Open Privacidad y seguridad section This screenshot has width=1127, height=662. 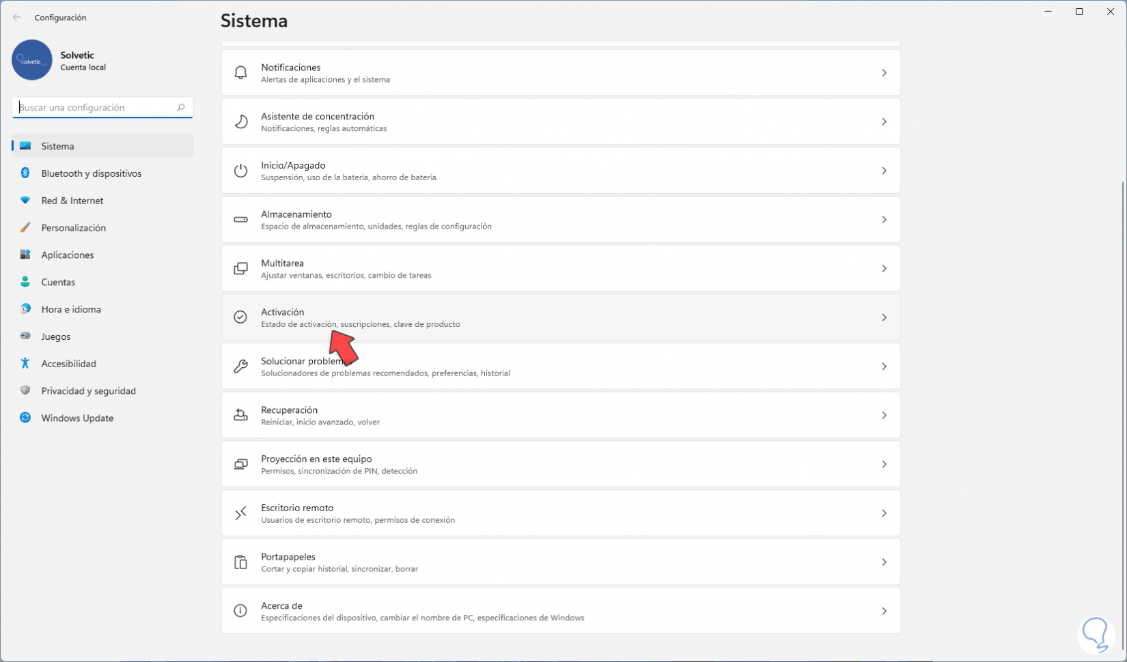88,391
